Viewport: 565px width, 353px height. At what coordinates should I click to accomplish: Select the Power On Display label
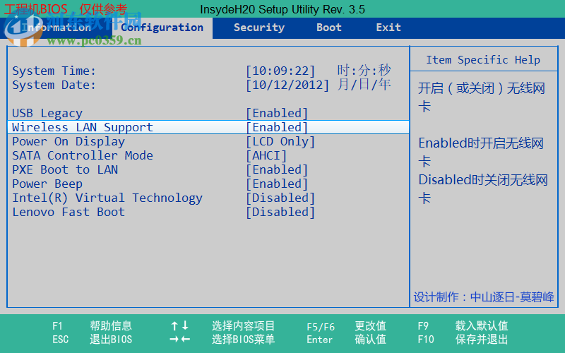(69, 142)
